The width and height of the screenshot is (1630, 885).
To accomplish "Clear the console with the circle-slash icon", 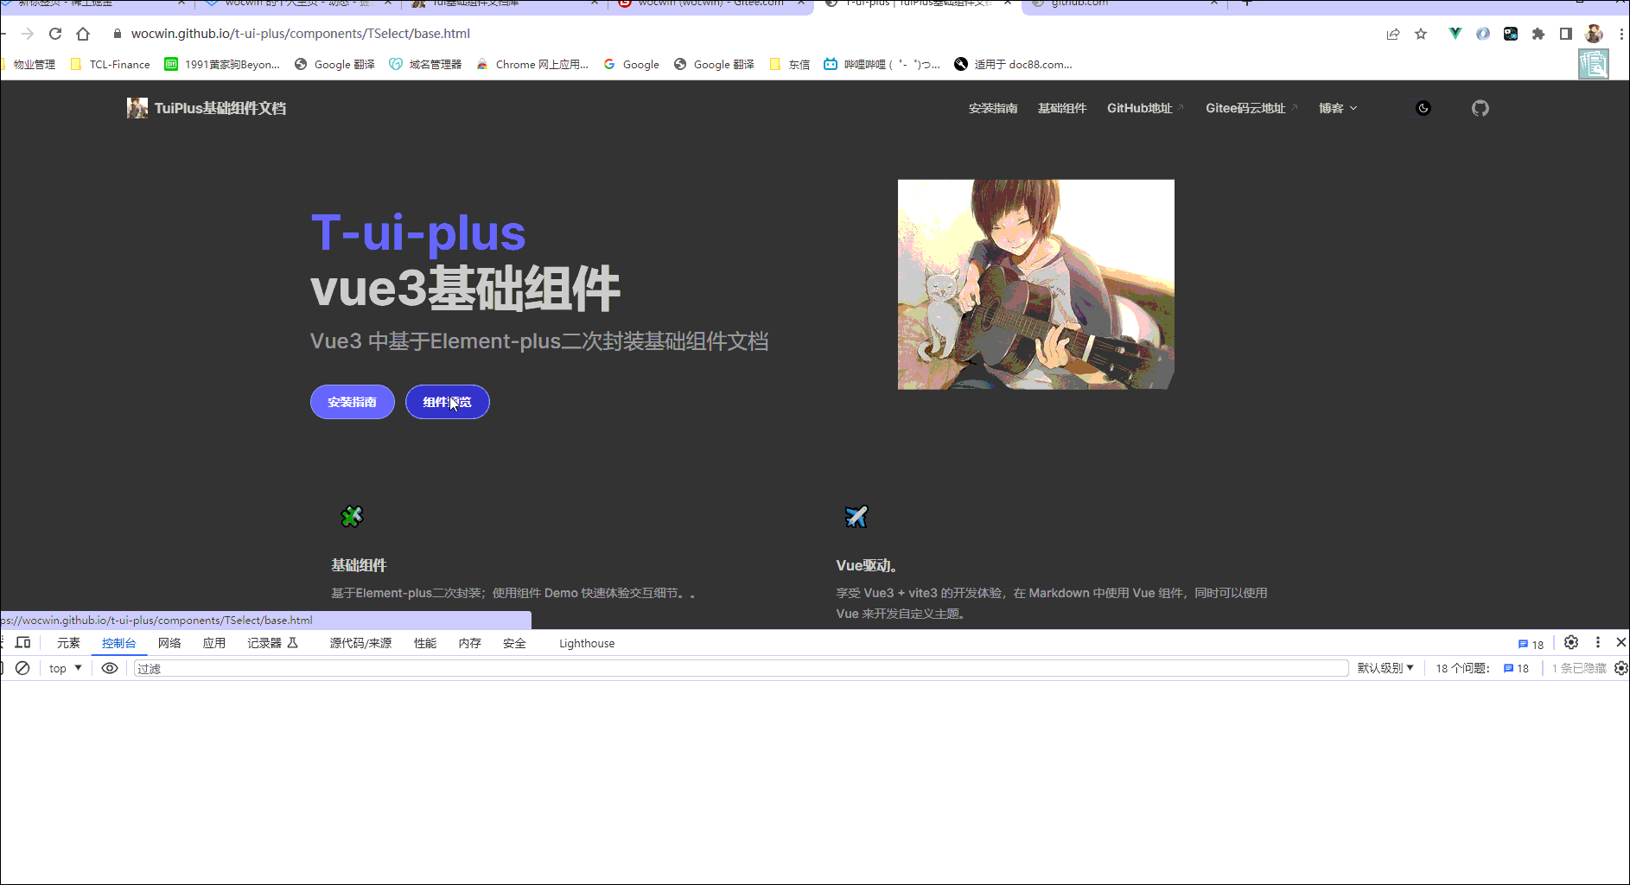I will (x=23, y=667).
